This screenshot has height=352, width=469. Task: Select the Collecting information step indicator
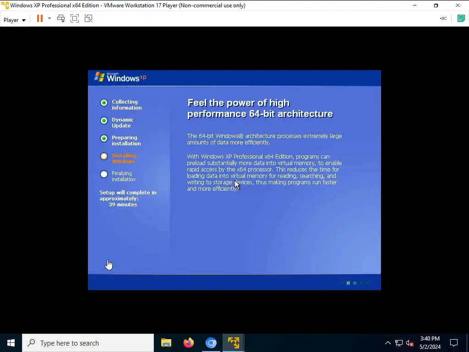104,103
